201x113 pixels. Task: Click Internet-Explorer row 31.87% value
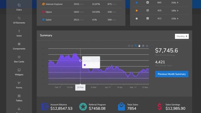click(96, 4)
